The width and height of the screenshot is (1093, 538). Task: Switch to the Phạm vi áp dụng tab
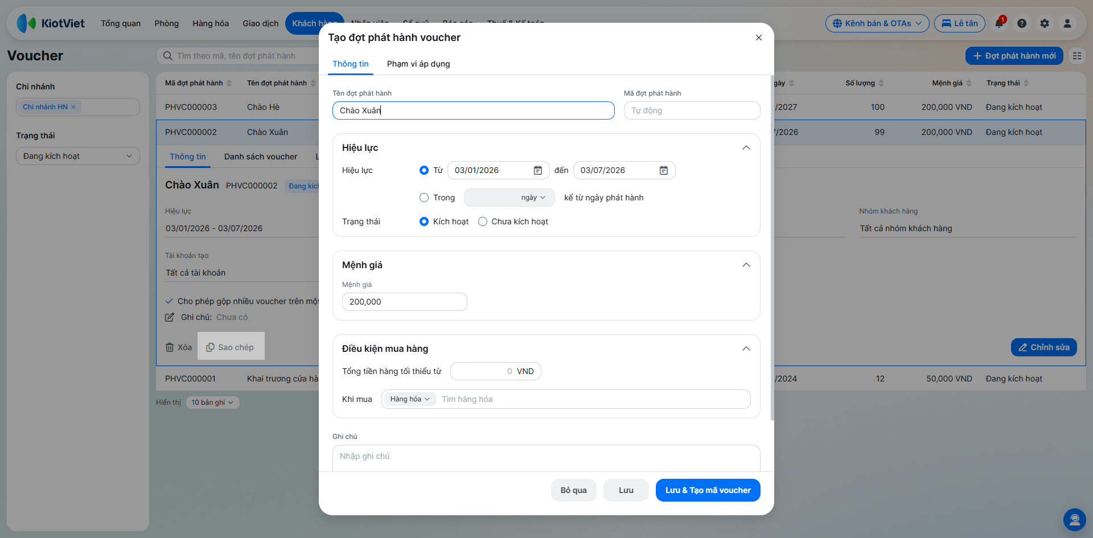click(418, 64)
